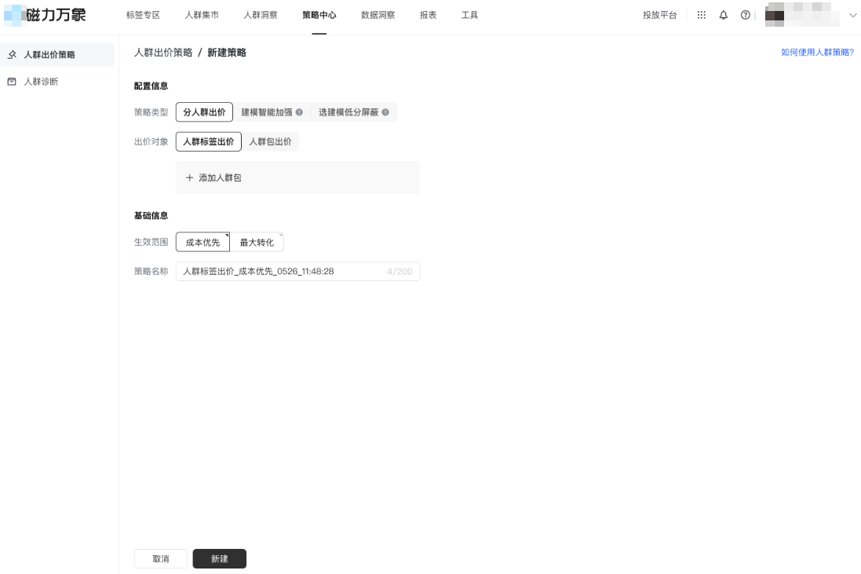Click 添加人群包 button
This screenshot has width=861, height=574.
[297, 177]
